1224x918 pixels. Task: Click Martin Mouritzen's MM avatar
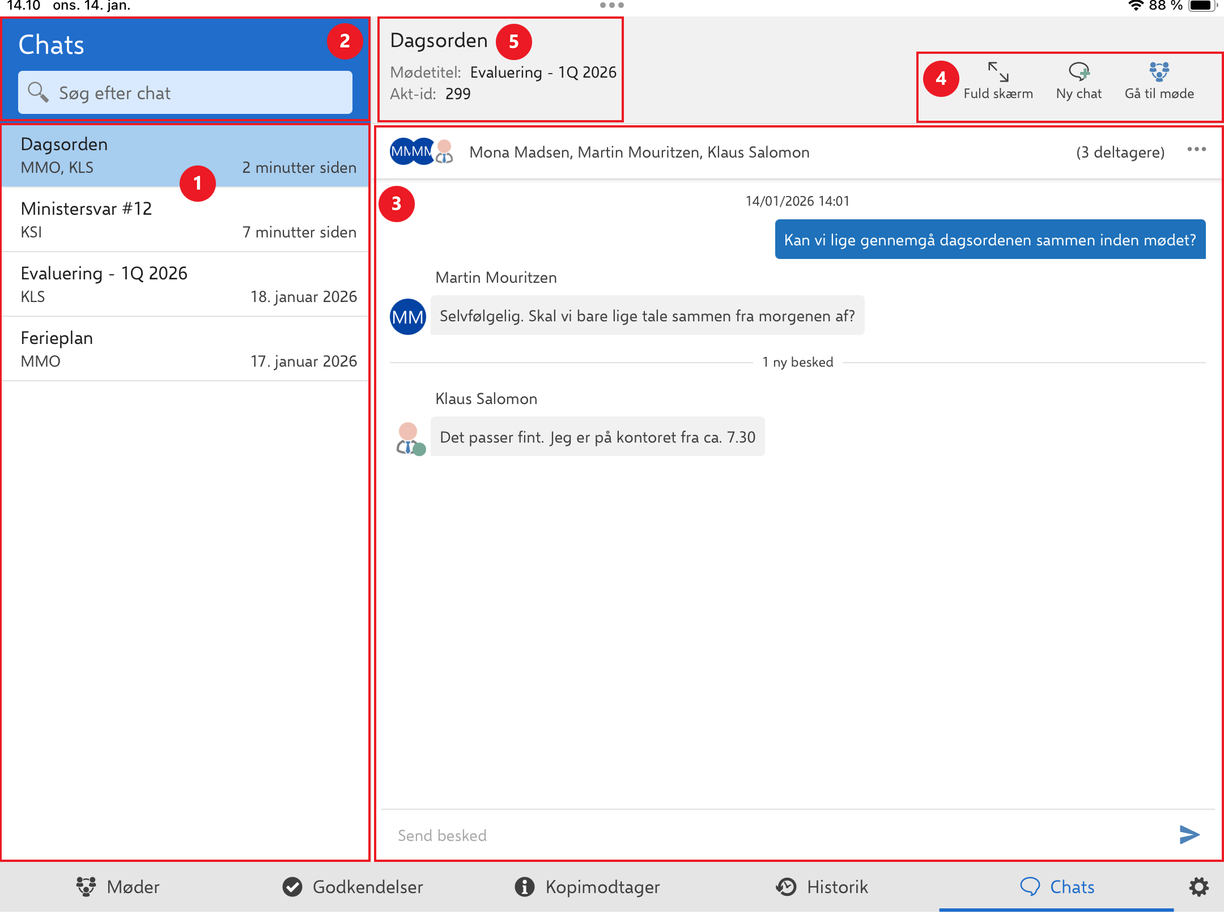(x=407, y=317)
